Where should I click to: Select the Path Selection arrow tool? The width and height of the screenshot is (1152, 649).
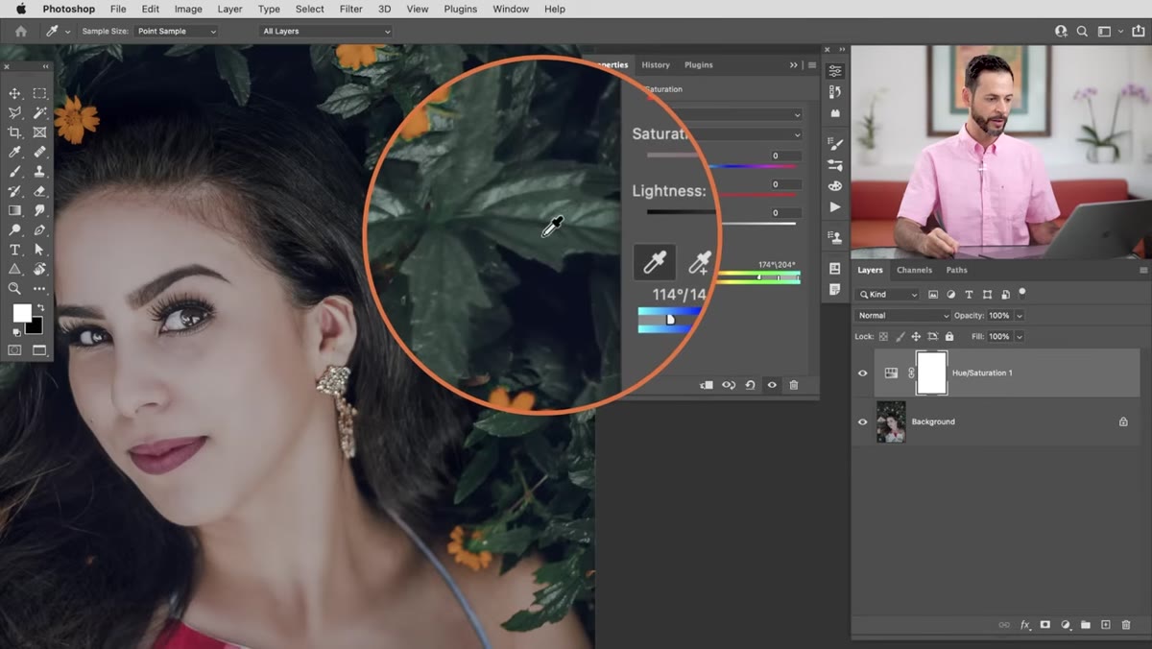[x=39, y=250]
